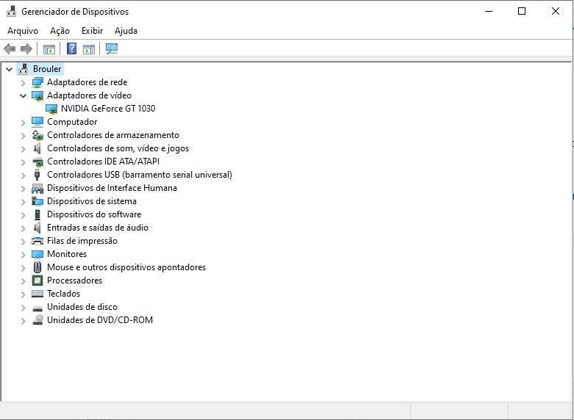Open the Exibir menu
The image size is (574, 420).
pyautogui.click(x=93, y=31)
